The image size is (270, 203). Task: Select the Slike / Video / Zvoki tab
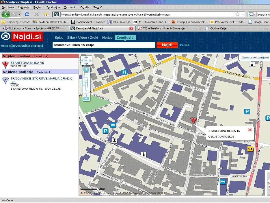click(x=83, y=38)
